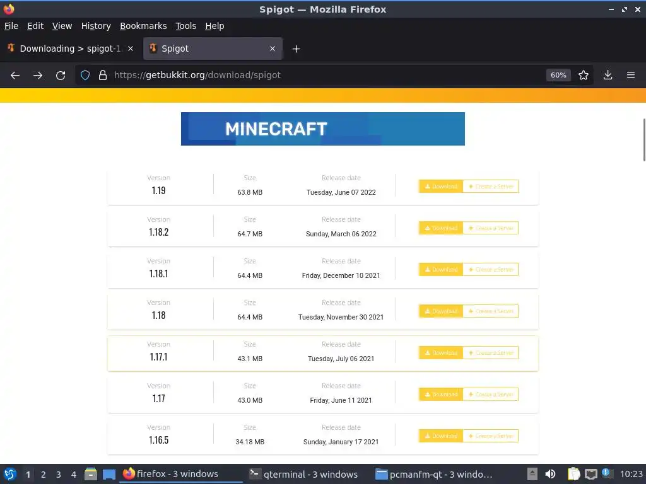Switch to virtual desktop 2
646x484 pixels.
point(44,475)
